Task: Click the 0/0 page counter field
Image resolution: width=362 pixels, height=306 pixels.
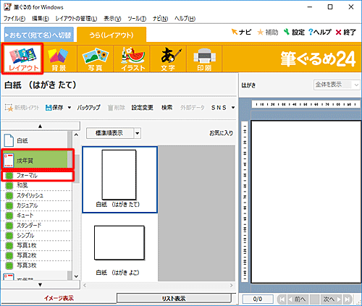Action: click(258, 299)
